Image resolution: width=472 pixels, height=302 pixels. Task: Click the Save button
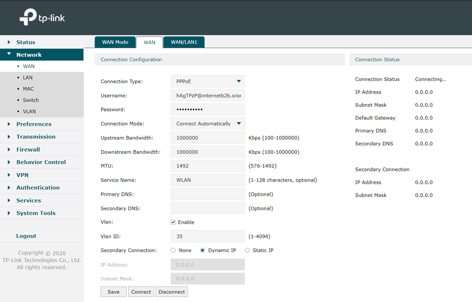(x=113, y=292)
